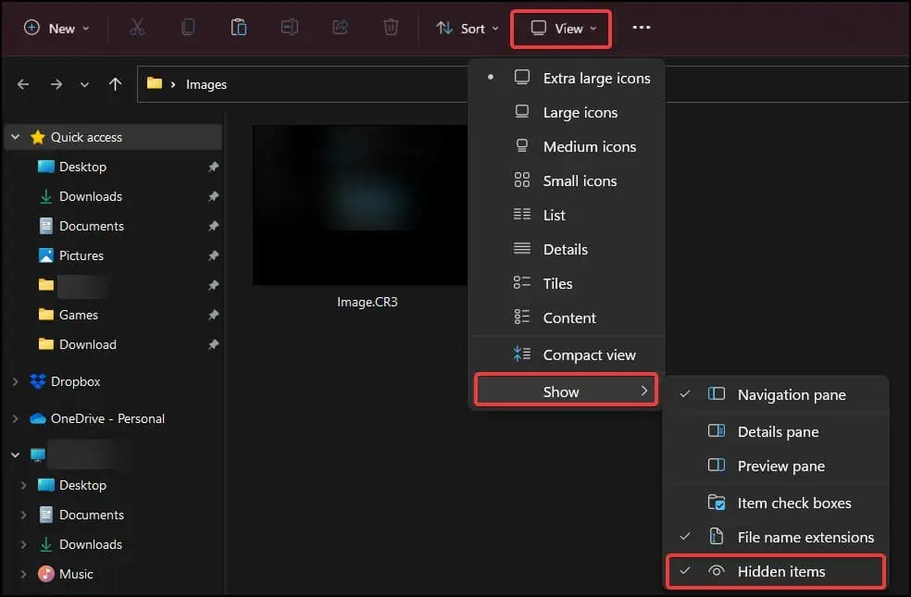Collapse the Quick access section
The width and height of the screenshot is (911, 597).
16,137
